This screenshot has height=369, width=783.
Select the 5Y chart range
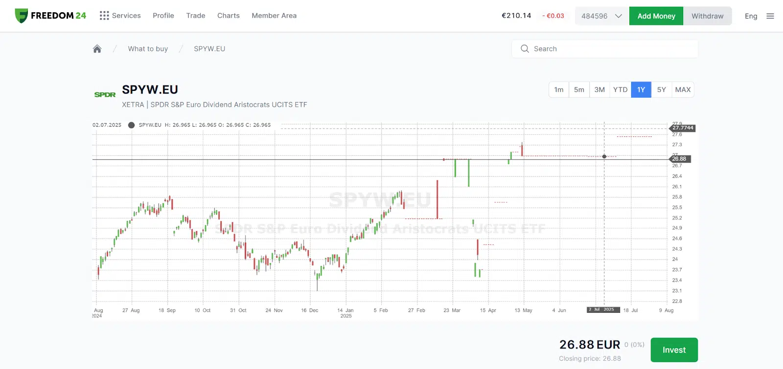click(x=662, y=89)
